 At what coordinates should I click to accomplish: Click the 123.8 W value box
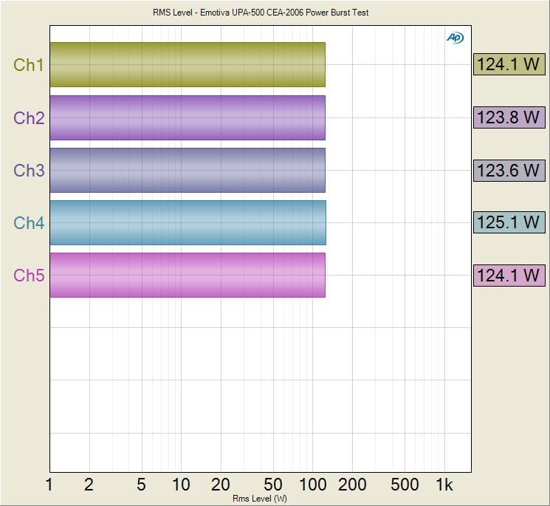[x=509, y=117]
